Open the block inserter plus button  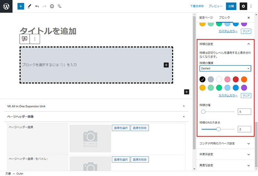click(x=21, y=6)
